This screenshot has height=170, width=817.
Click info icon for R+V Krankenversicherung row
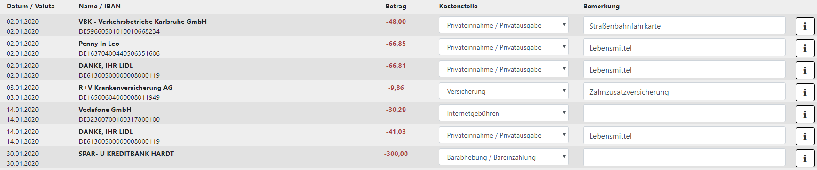[x=805, y=92]
